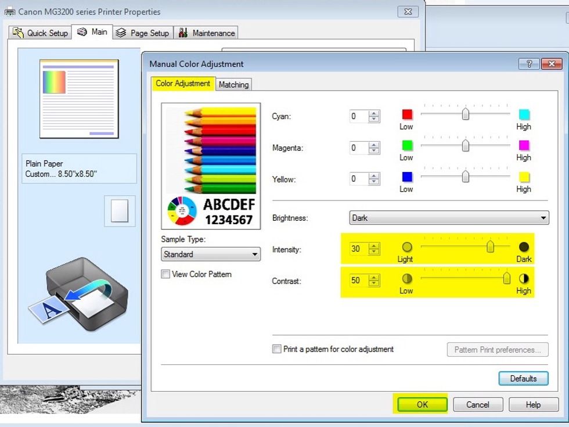Open the Maintenance tab
Viewport: 569px width, 427px height.
click(207, 33)
